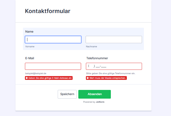The image size is (171, 116).
Task: Open the Jotform link
Action: [x=101, y=102]
